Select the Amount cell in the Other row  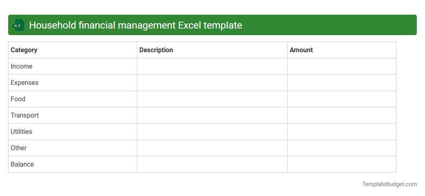pos(342,148)
